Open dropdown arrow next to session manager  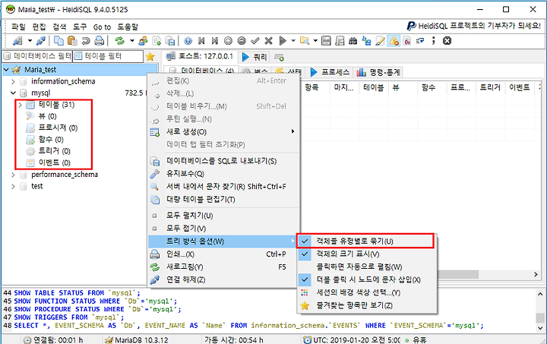pyautogui.click(x=30, y=41)
